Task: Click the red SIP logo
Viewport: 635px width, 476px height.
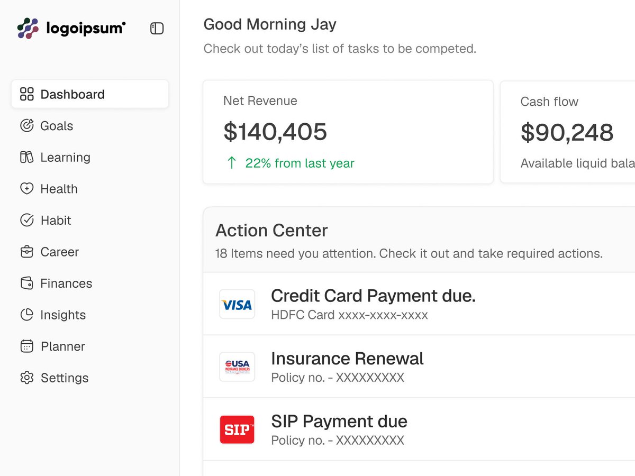Action: point(237,429)
